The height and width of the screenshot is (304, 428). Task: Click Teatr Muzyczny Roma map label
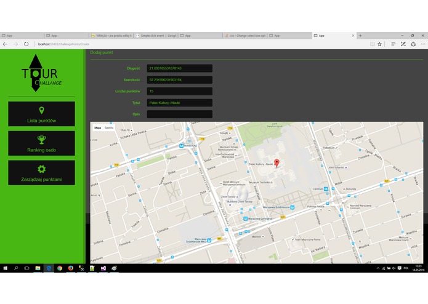307,239
